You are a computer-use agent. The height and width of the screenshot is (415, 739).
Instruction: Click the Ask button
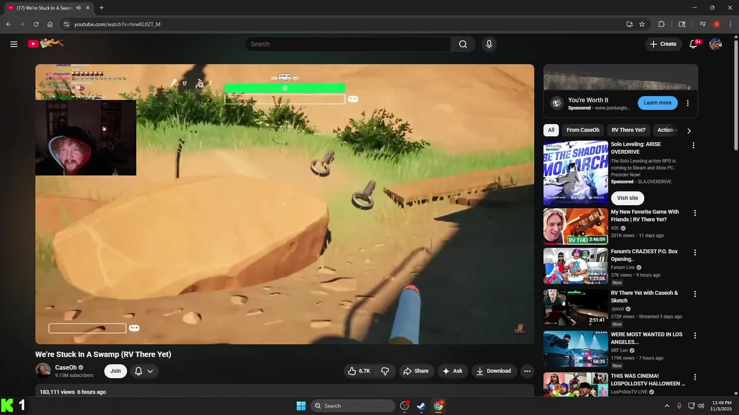tap(453, 371)
